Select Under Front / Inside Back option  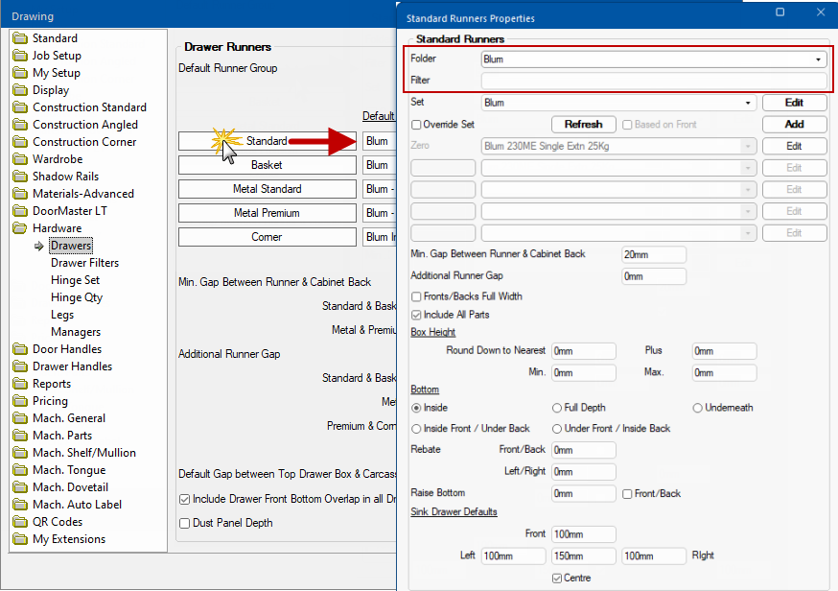click(557, 429)
